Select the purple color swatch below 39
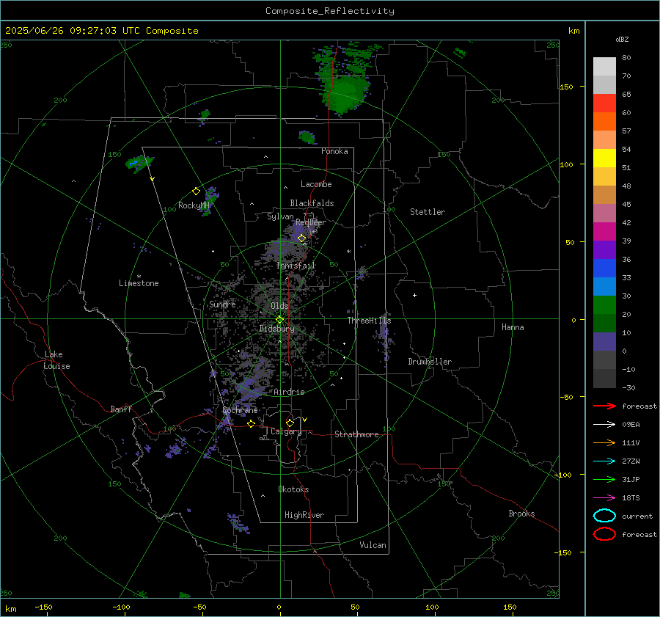660x617 pixels. click(604, 249)
